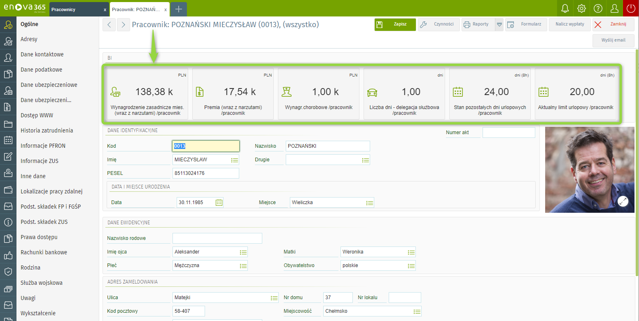Open the Dane podatkowe section
This screenshot has height=321, width=639.
(41, 70)
